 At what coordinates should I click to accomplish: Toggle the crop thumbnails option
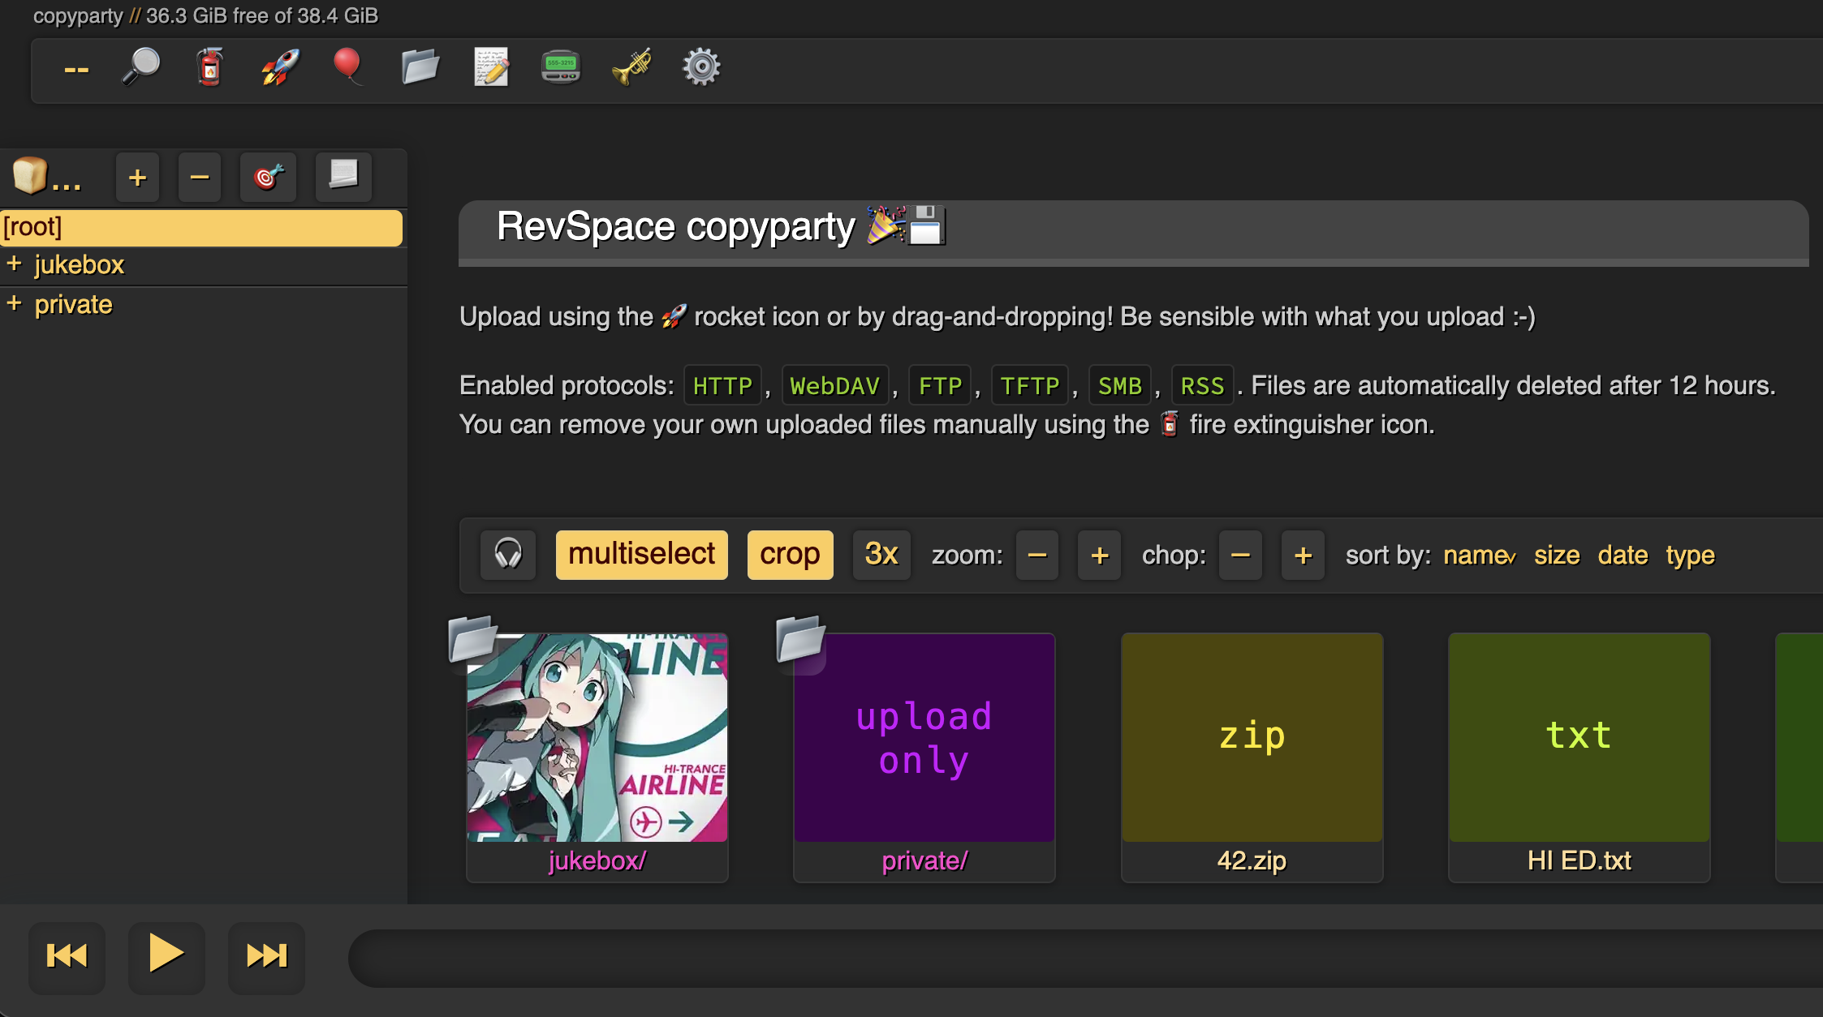point(790,555)
